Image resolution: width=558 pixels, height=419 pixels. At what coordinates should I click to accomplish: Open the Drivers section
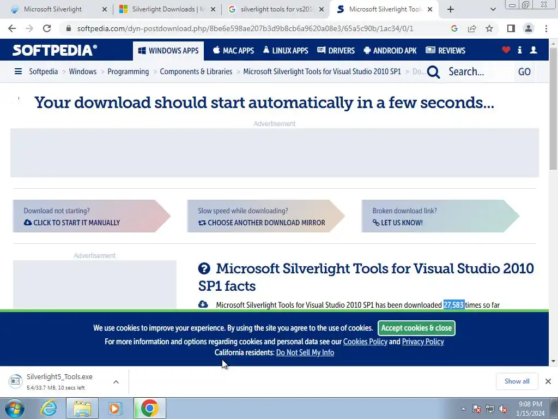pos(336,51)
